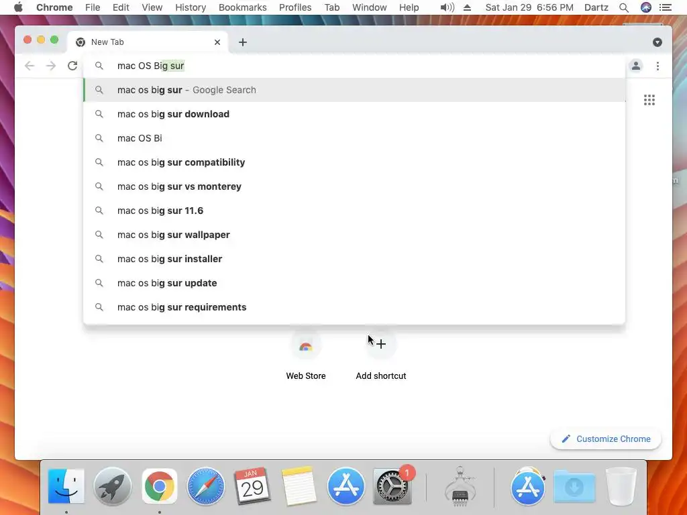The height and width of the screenshot is (515, 687).
Task: Pick suggestion mac os big sur requirements
Action: coord(354,307)
